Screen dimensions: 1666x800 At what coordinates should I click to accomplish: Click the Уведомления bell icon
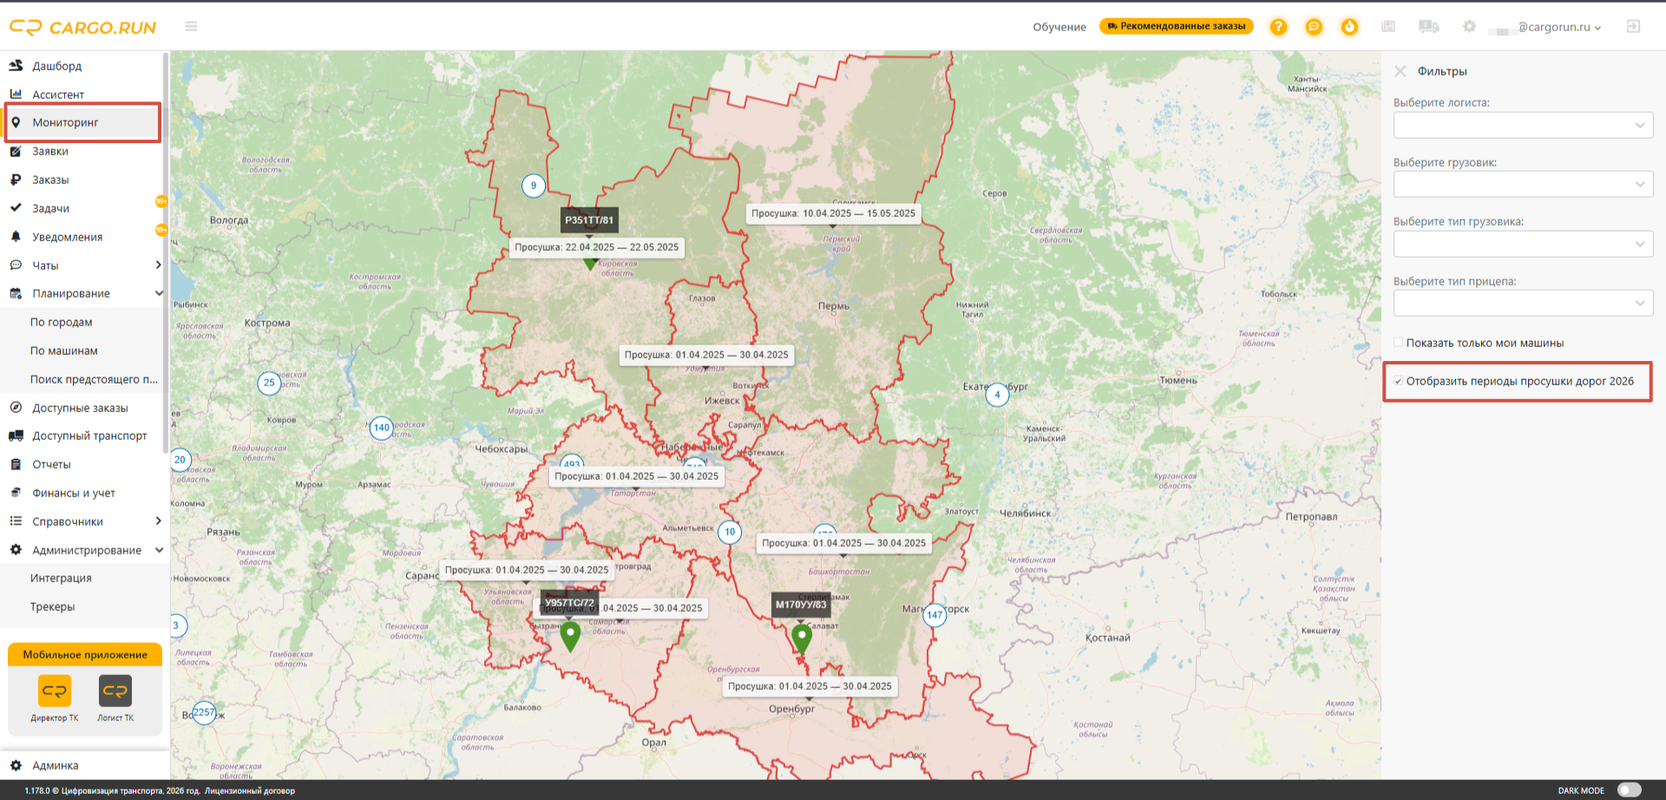(x=16, y=237)
